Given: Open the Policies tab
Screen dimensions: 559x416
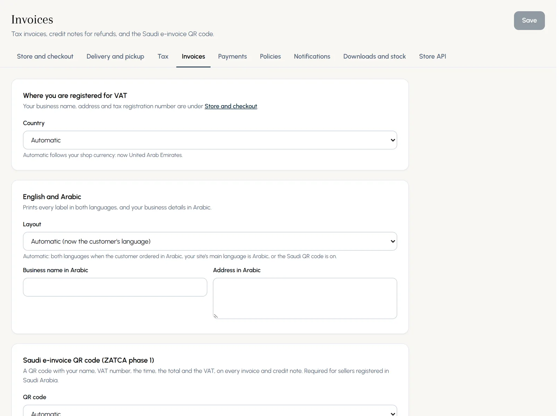Looking at the screenshot, I should tap(270, 57).
